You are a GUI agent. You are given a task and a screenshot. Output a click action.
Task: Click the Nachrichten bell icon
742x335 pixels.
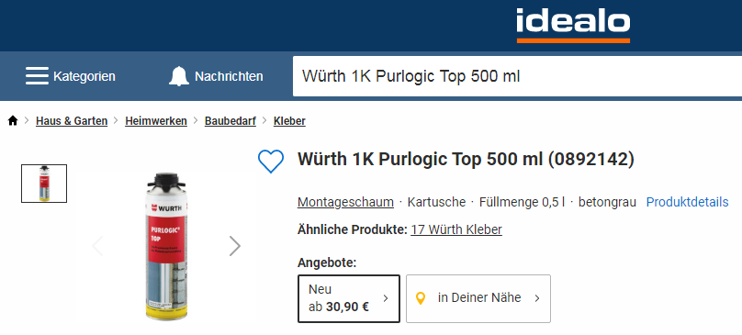(x=178, y=76)
